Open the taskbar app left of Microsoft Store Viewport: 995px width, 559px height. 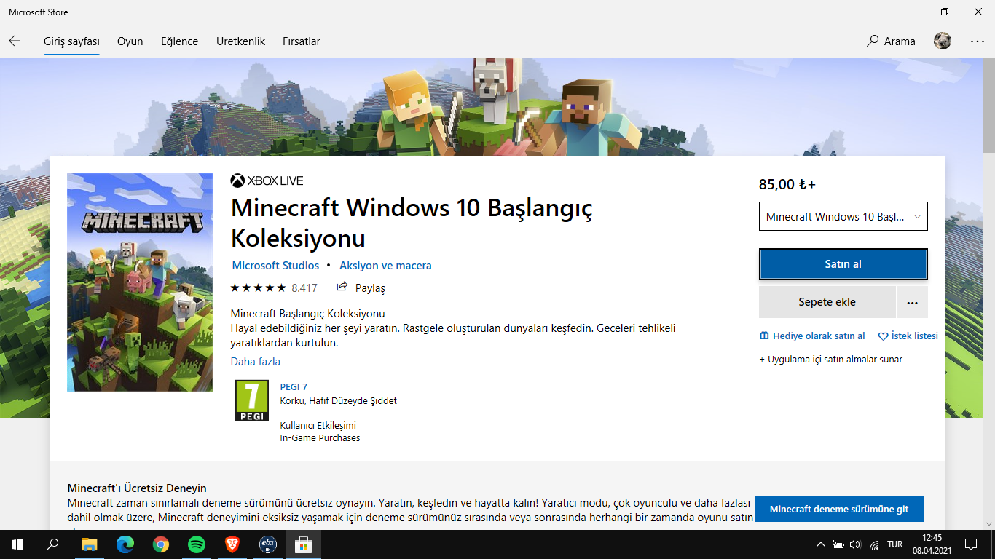click(x=268, y=544)
